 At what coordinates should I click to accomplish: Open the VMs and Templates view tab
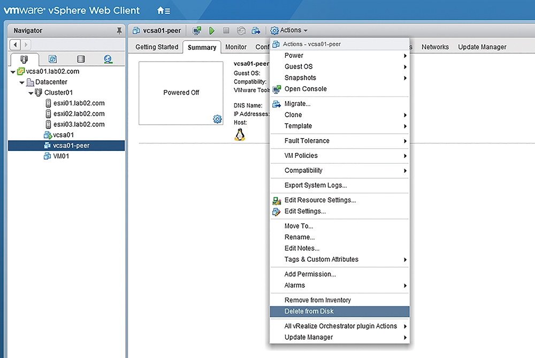(52, 59)
